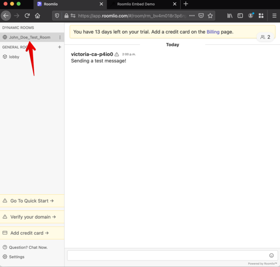
Task: Click Go To Quick Start
Action: pos(32,201)
